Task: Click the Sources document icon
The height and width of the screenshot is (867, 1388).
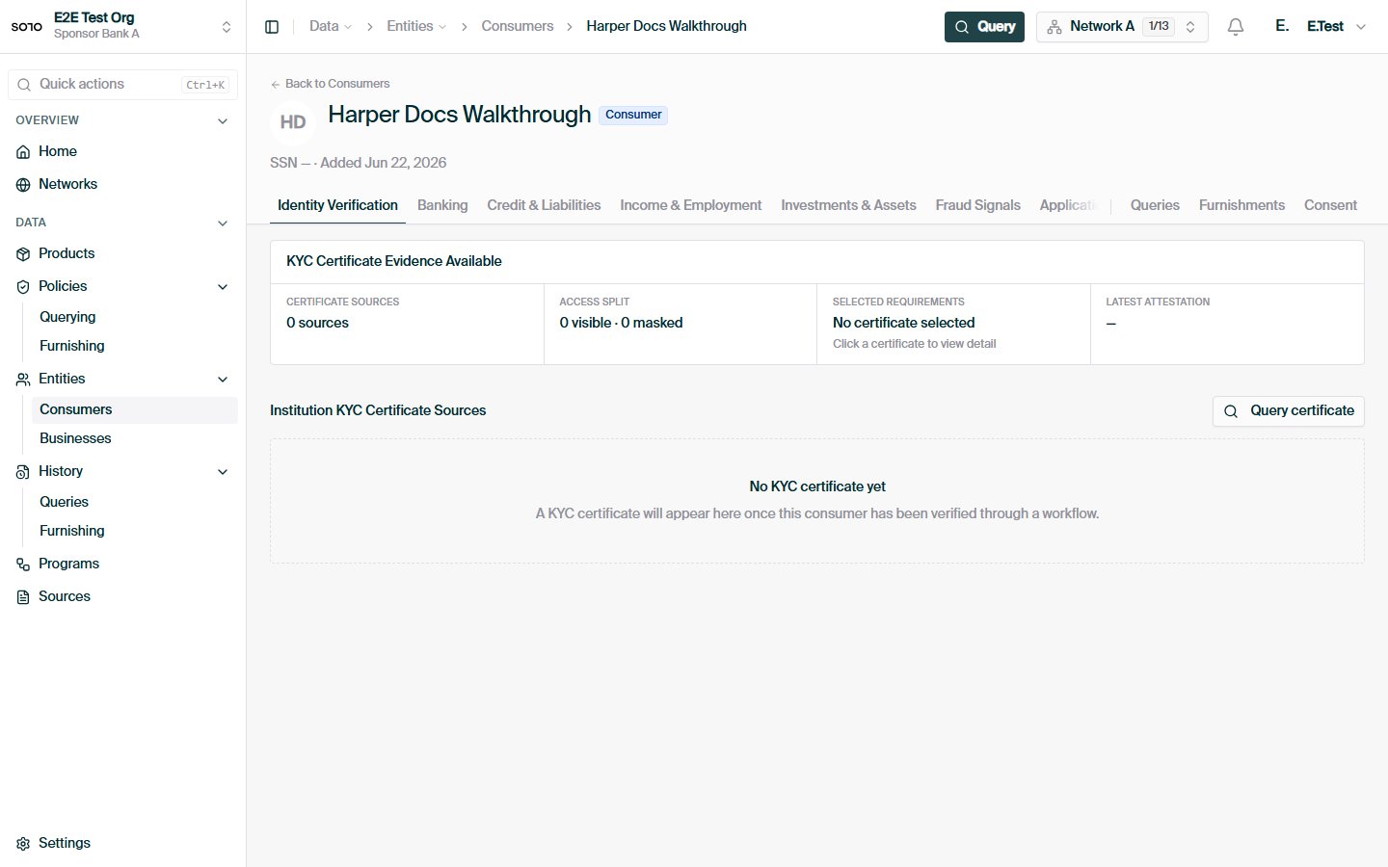Action: (23, 597)
